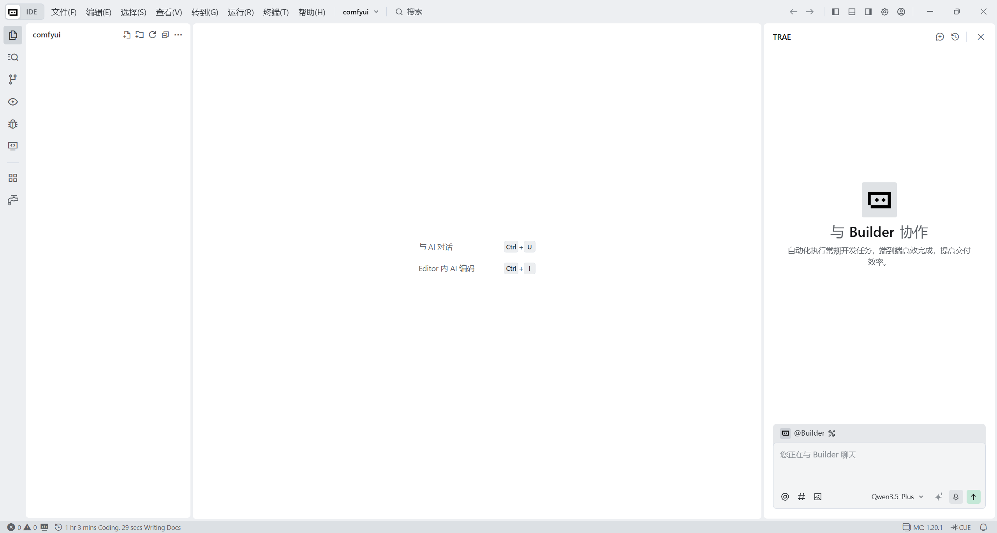
Task: Toggle the primary left sidebar layout
Action: pyautogui.click(x=835, y=12)
